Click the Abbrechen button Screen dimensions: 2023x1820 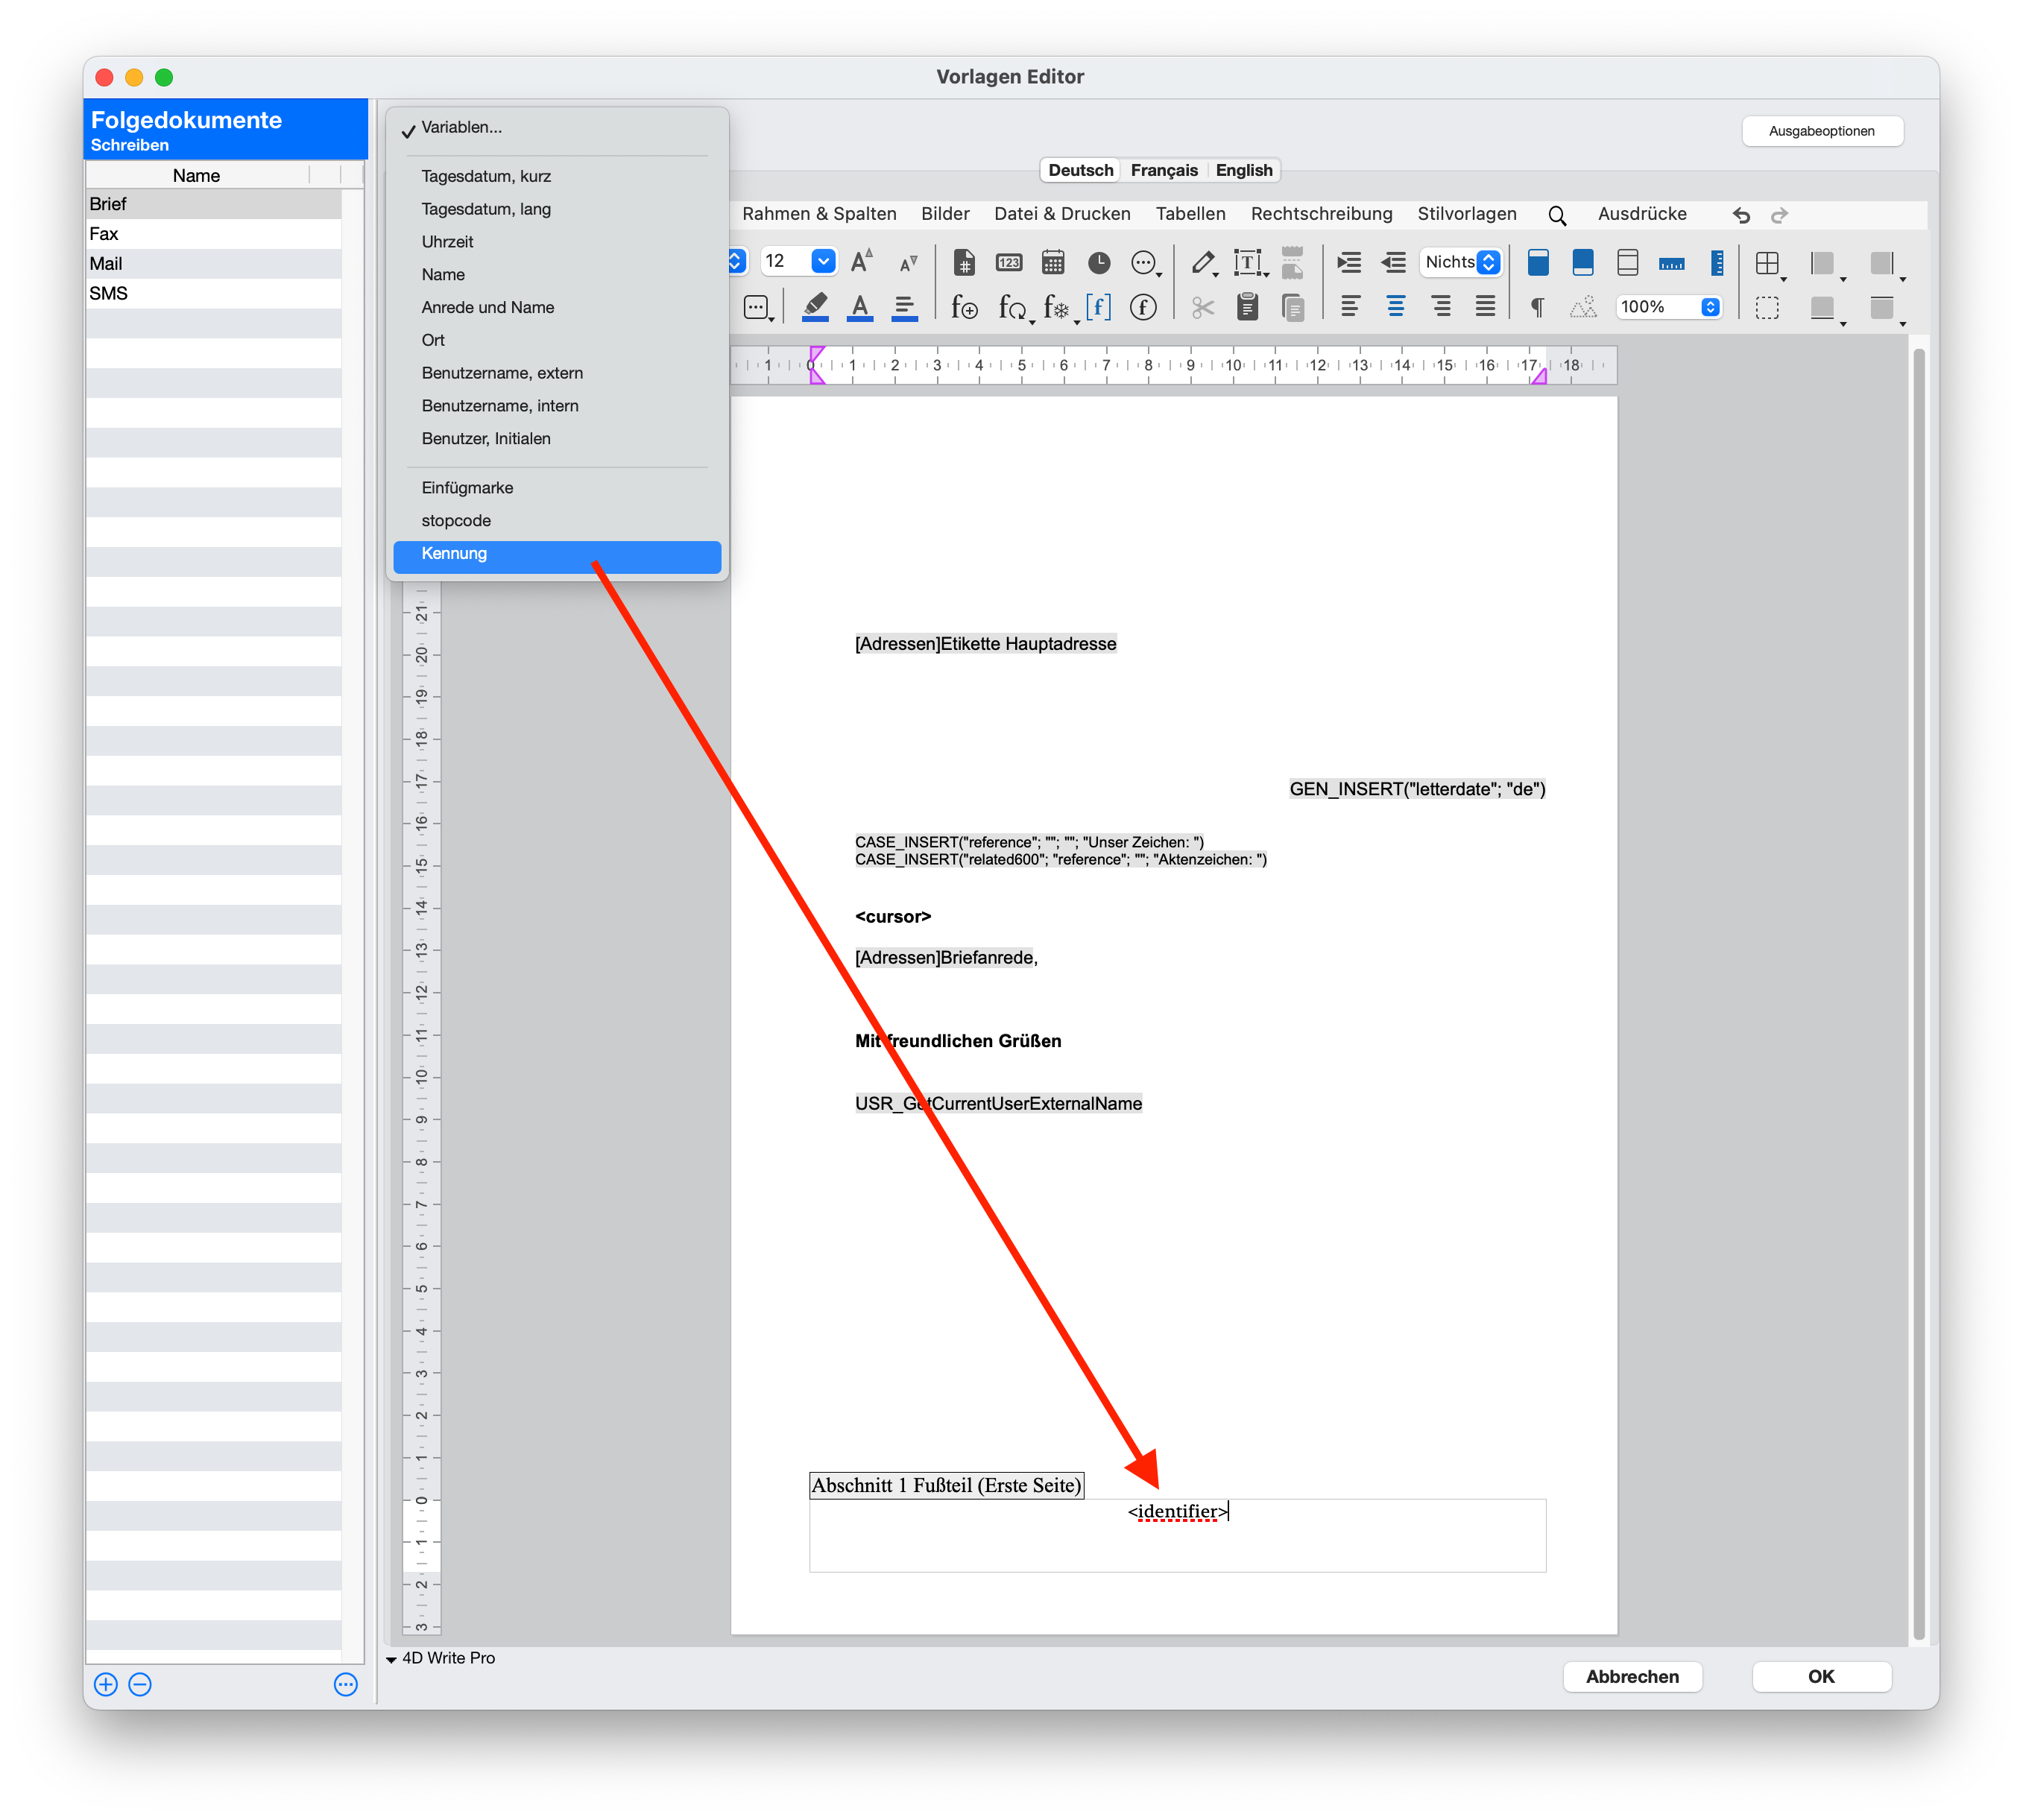pos(1631,1676)
